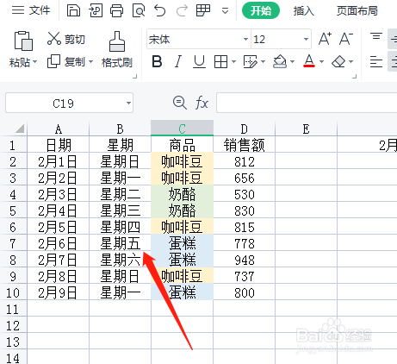Click the align left icon
Viewport: 397px width, 364px height.
click(376, 61)
